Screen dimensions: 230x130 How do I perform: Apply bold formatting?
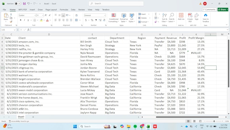tap(21, 20)
